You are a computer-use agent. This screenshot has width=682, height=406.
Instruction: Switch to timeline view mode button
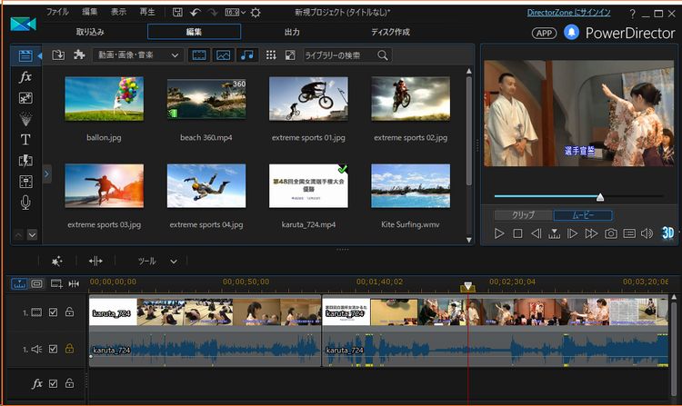tap(19, 283)
